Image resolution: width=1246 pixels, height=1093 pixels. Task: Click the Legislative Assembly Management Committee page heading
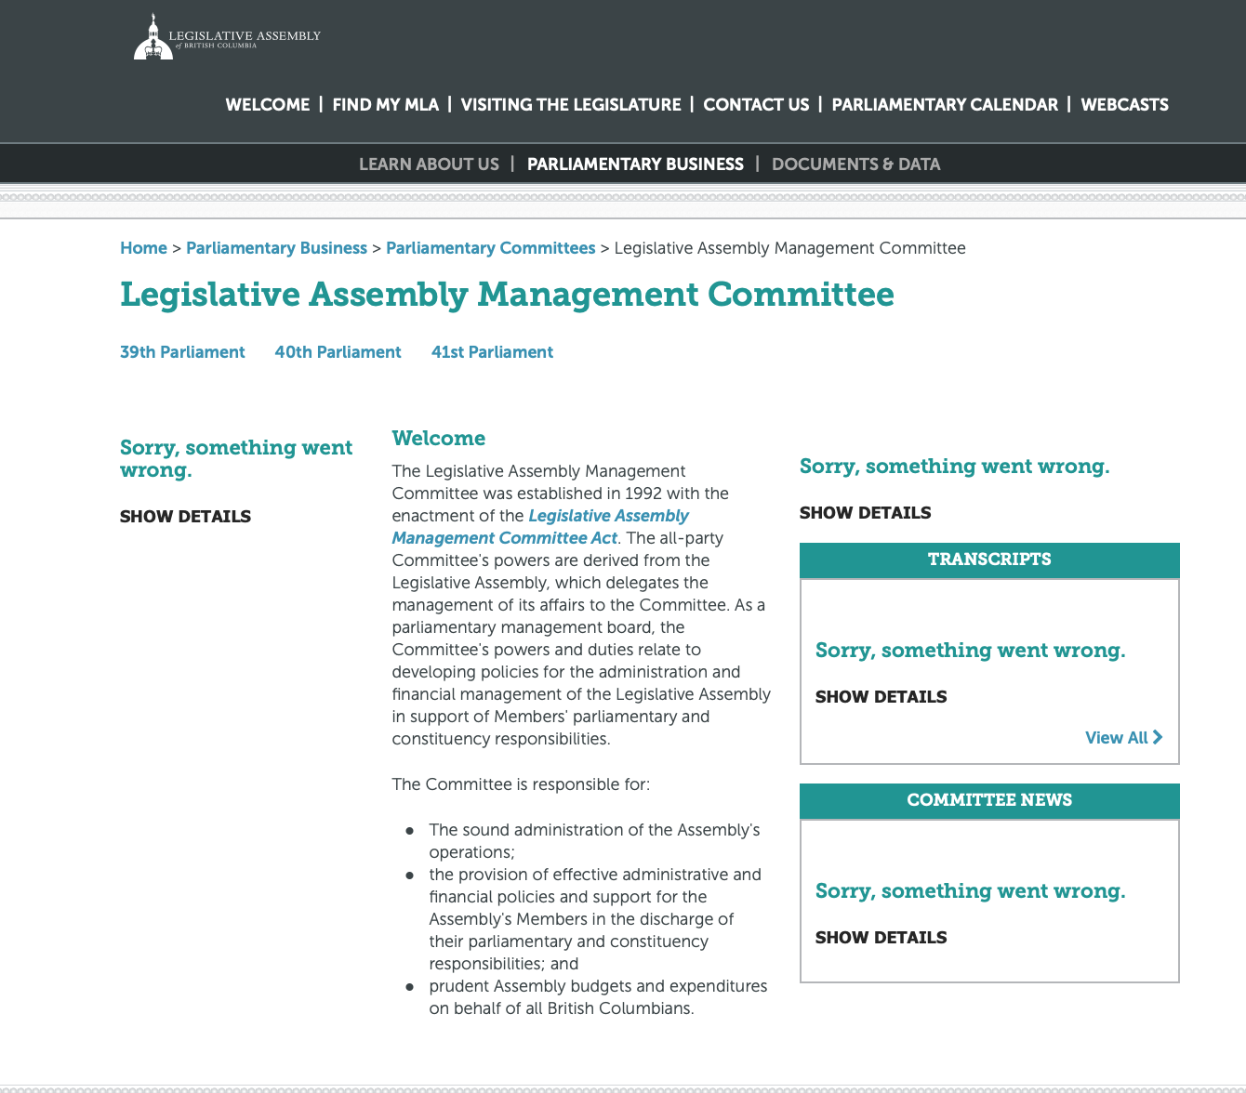click(507, 295)
